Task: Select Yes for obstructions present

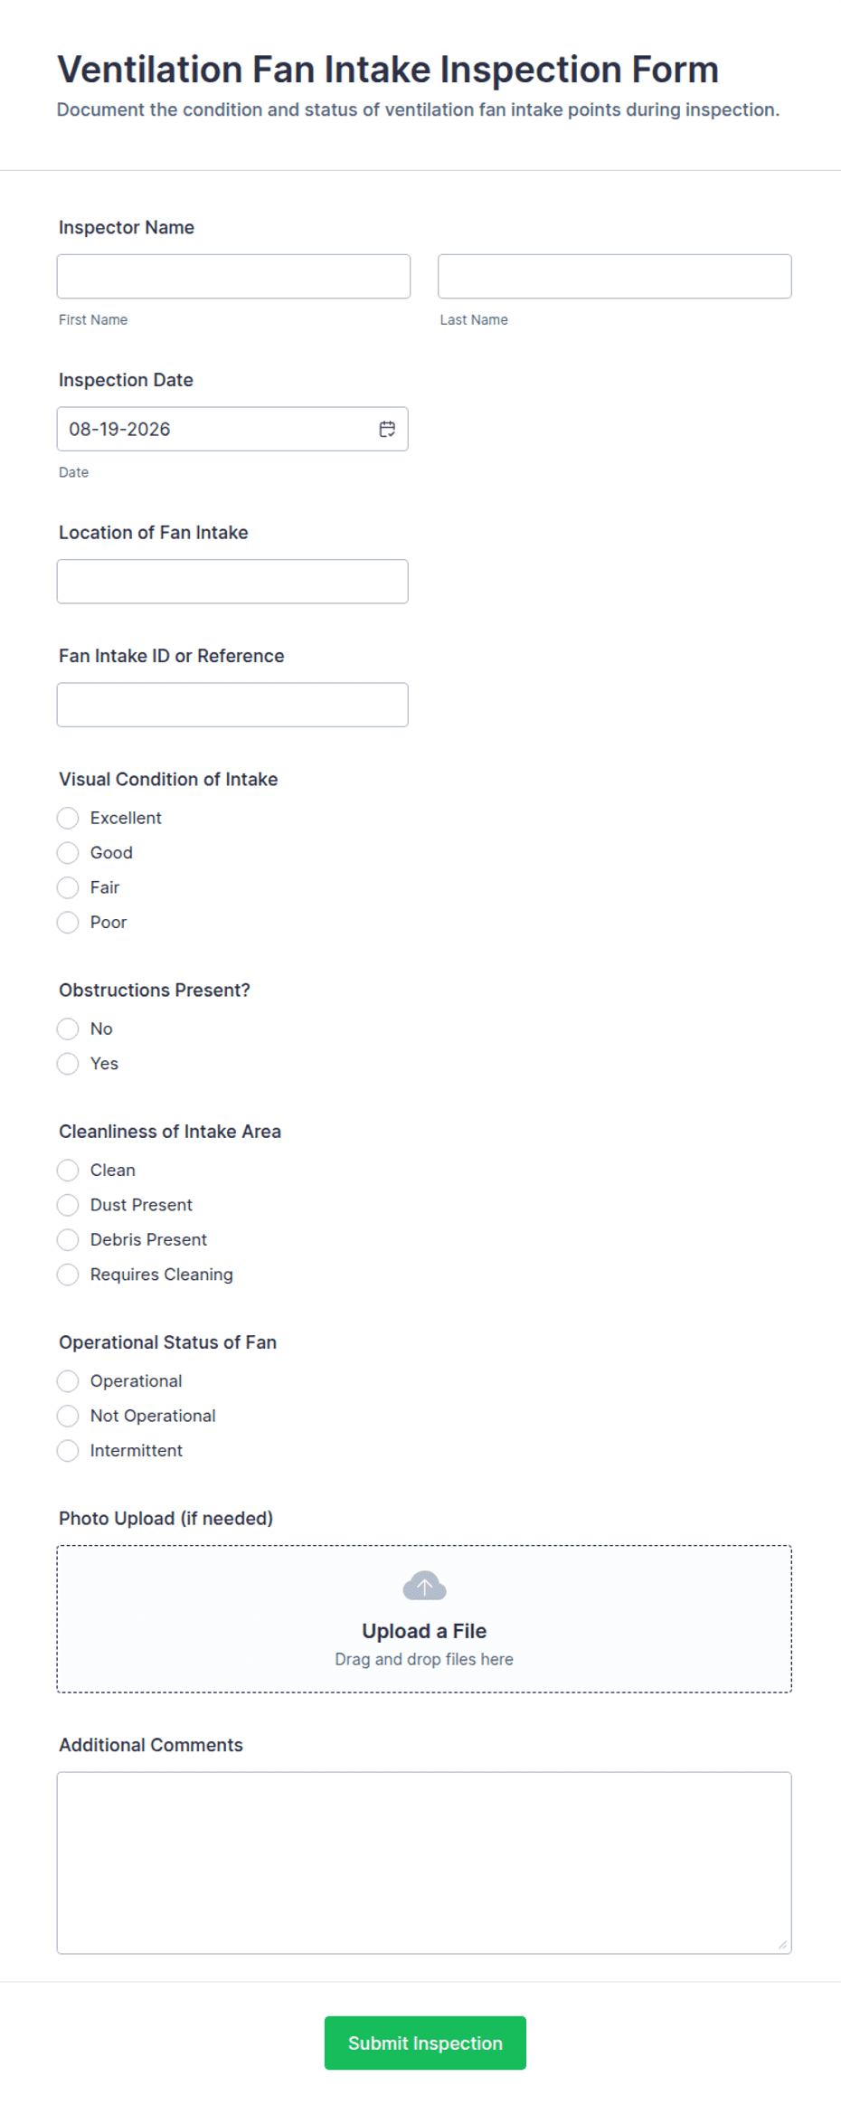Action: point(68,1064)
